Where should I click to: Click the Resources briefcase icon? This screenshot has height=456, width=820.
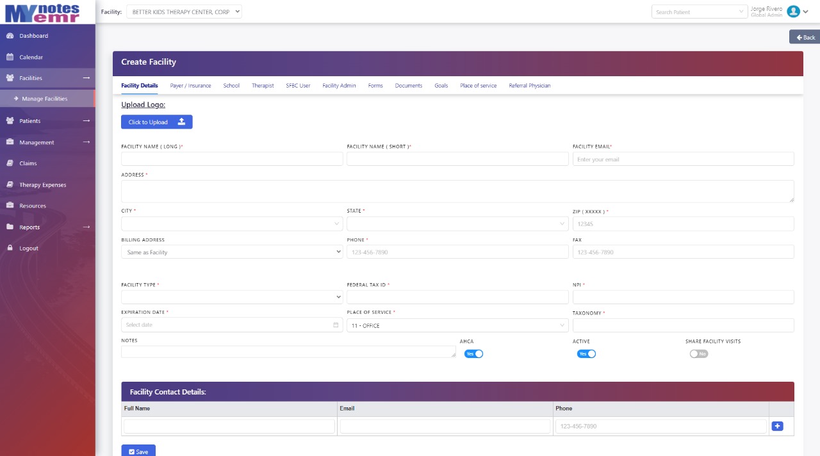[x=10, y=206]
